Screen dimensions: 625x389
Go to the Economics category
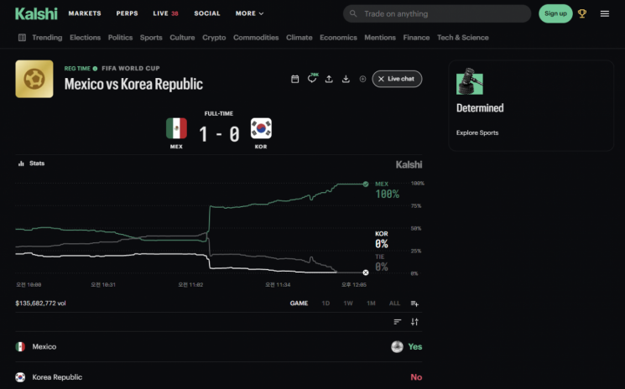pos(338,38)
